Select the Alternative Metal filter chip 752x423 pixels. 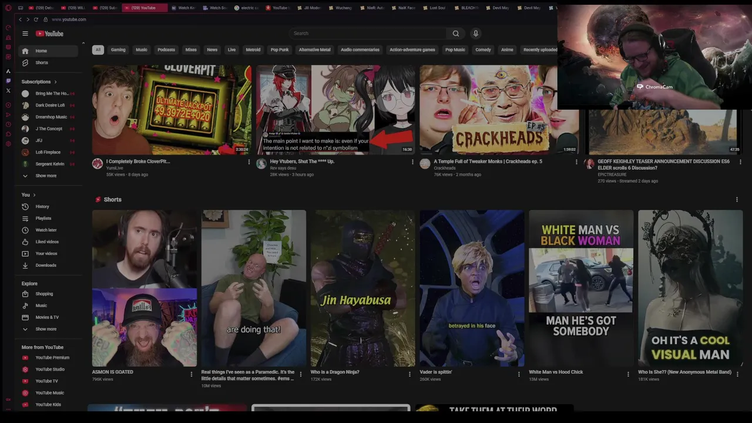tap(315, 50)
